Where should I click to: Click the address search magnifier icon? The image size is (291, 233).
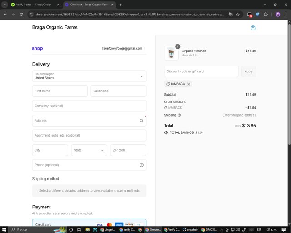click(x=141, y=121)
